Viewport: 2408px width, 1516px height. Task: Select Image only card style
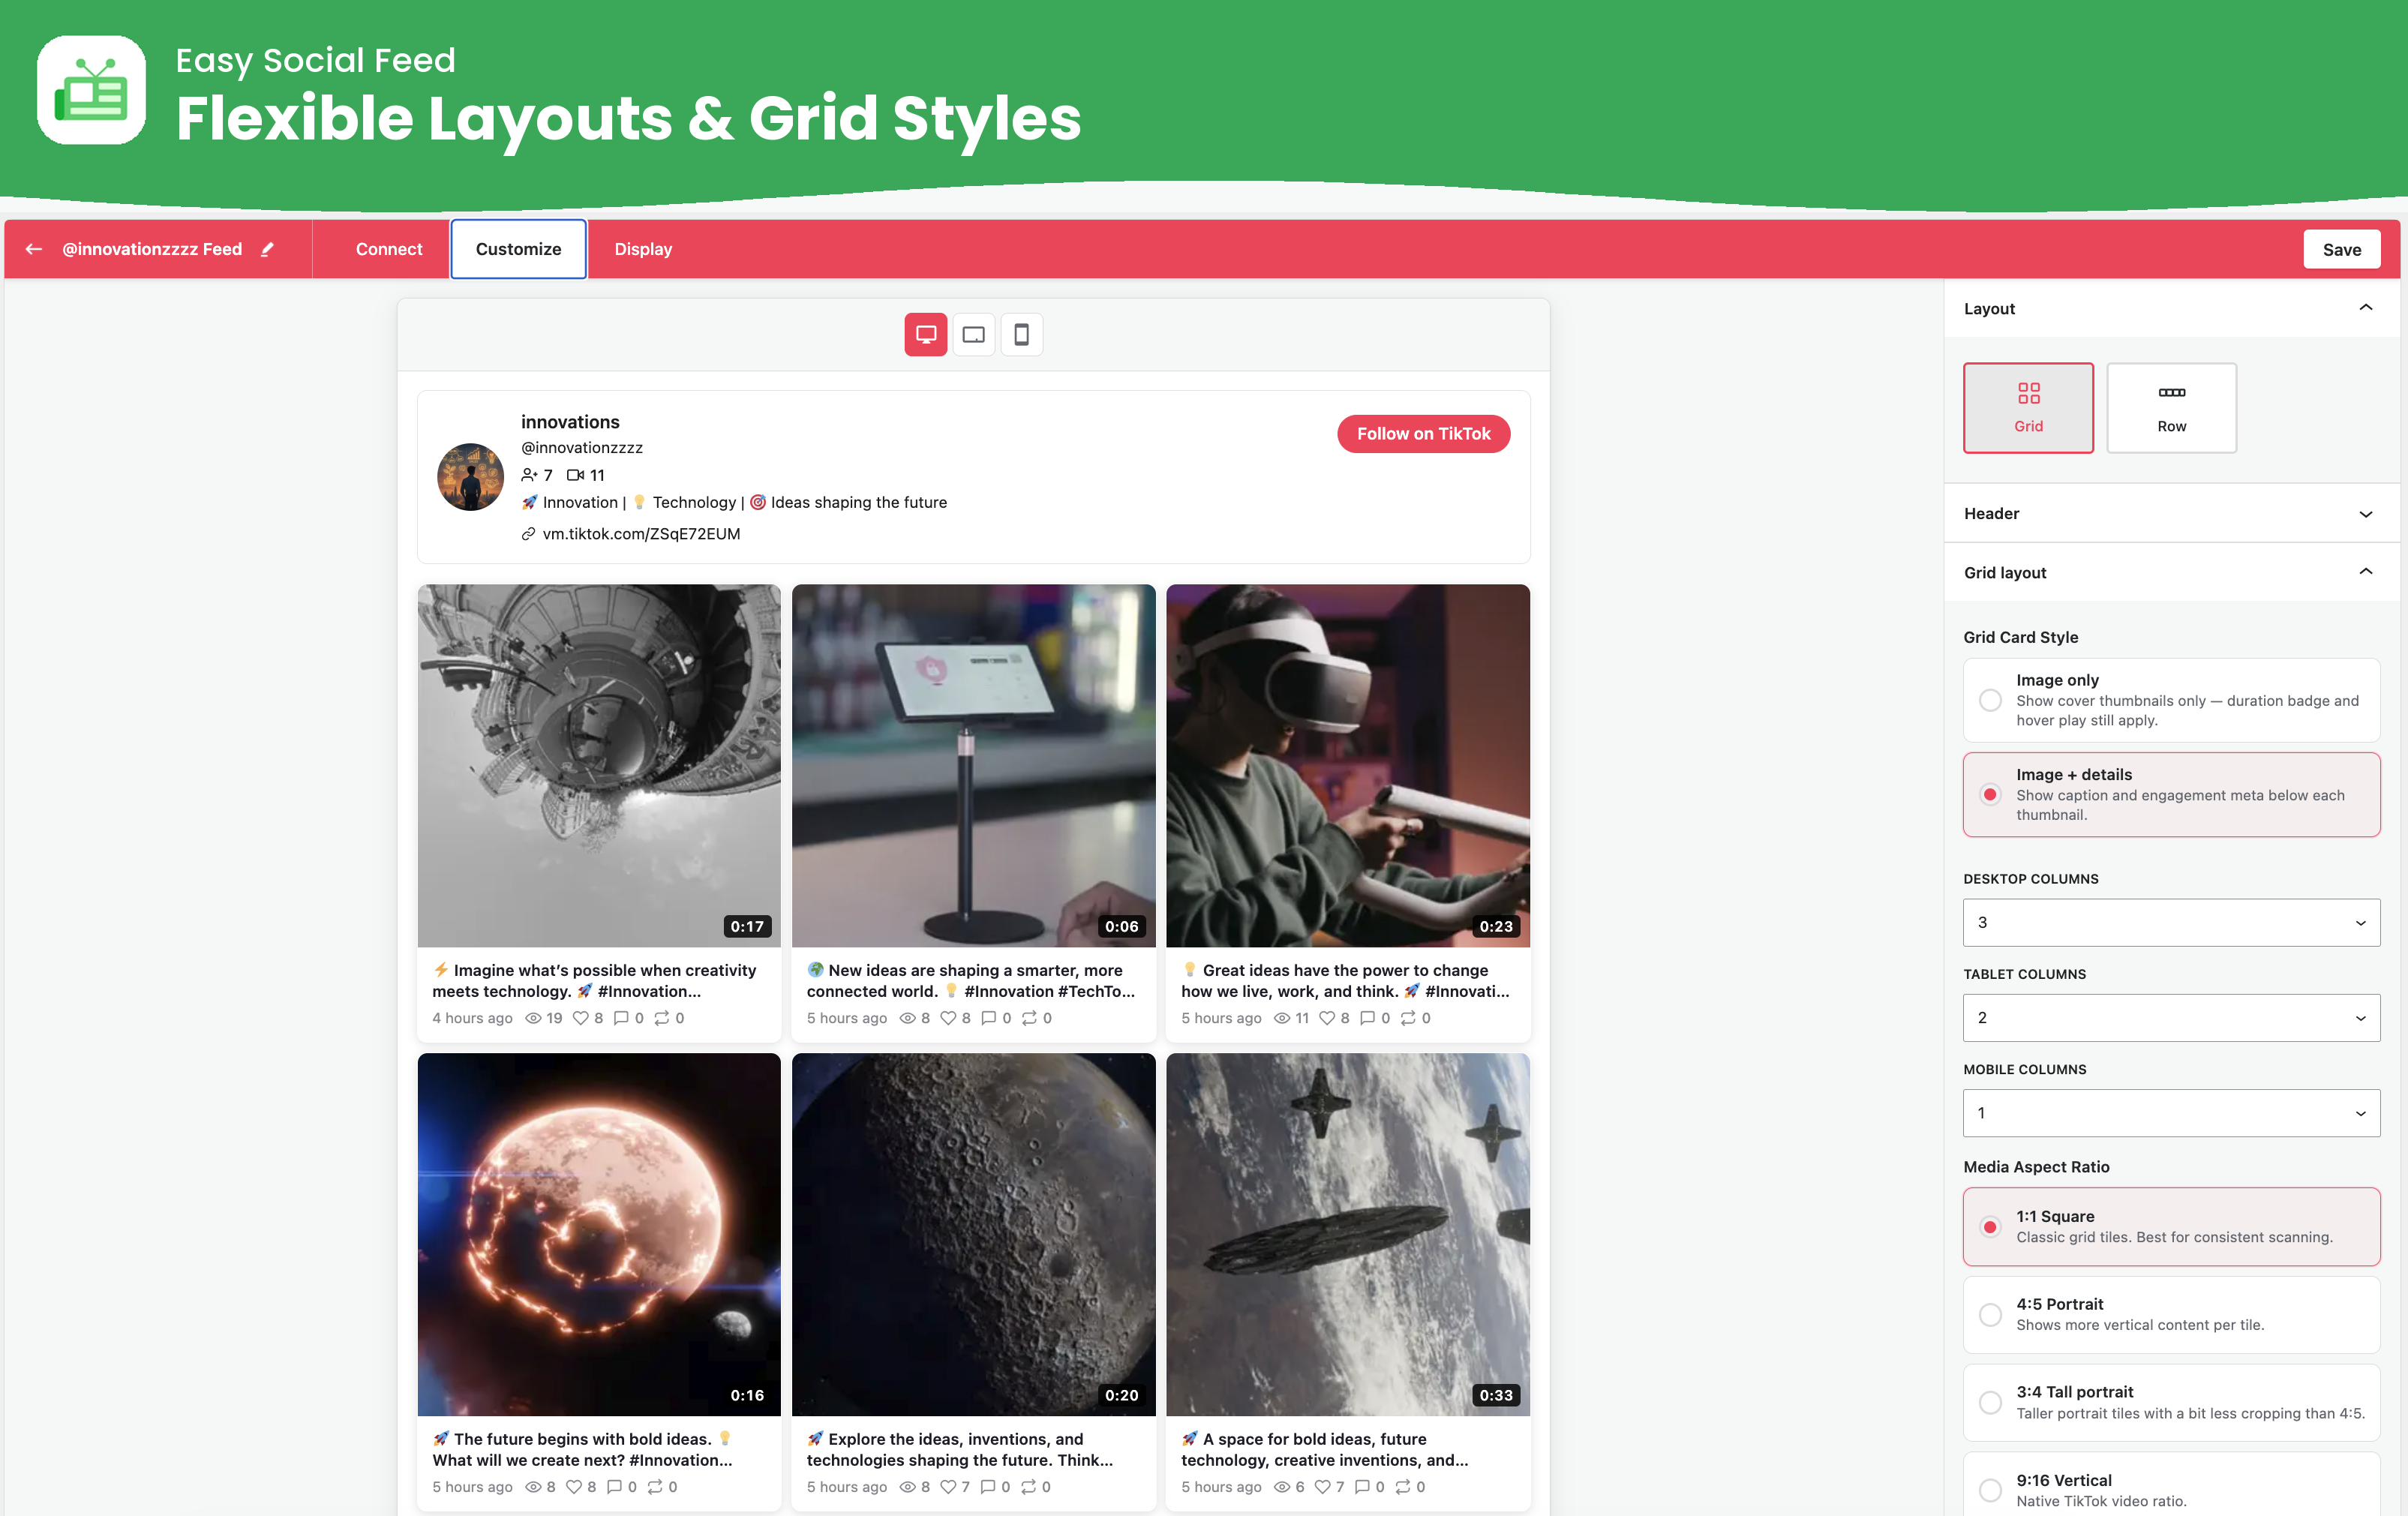pos(2171,700)
